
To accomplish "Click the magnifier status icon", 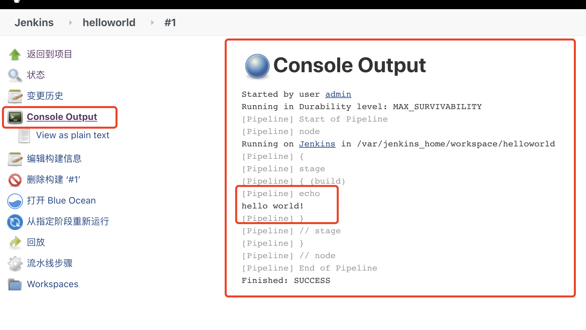I will pyautogui.click(x=15, y=75).
